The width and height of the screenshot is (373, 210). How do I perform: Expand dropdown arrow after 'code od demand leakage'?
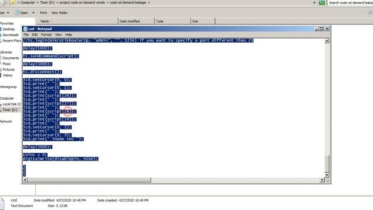tap(149, 2)
